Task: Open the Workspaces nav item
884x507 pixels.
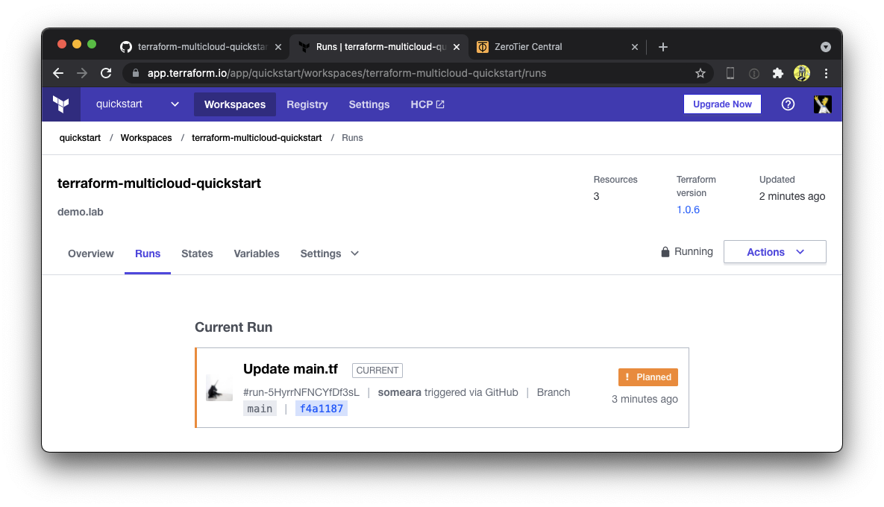Action: point(234,104)
